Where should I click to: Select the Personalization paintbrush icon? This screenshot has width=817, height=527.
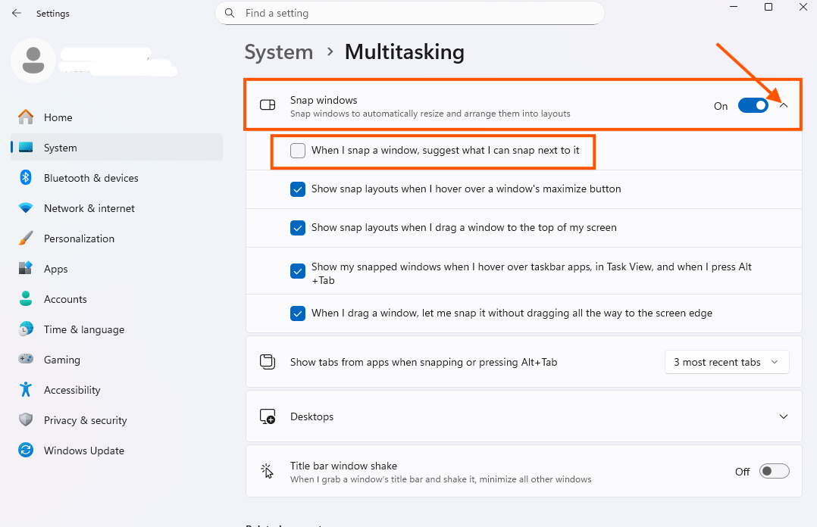[x=26, y=239]
